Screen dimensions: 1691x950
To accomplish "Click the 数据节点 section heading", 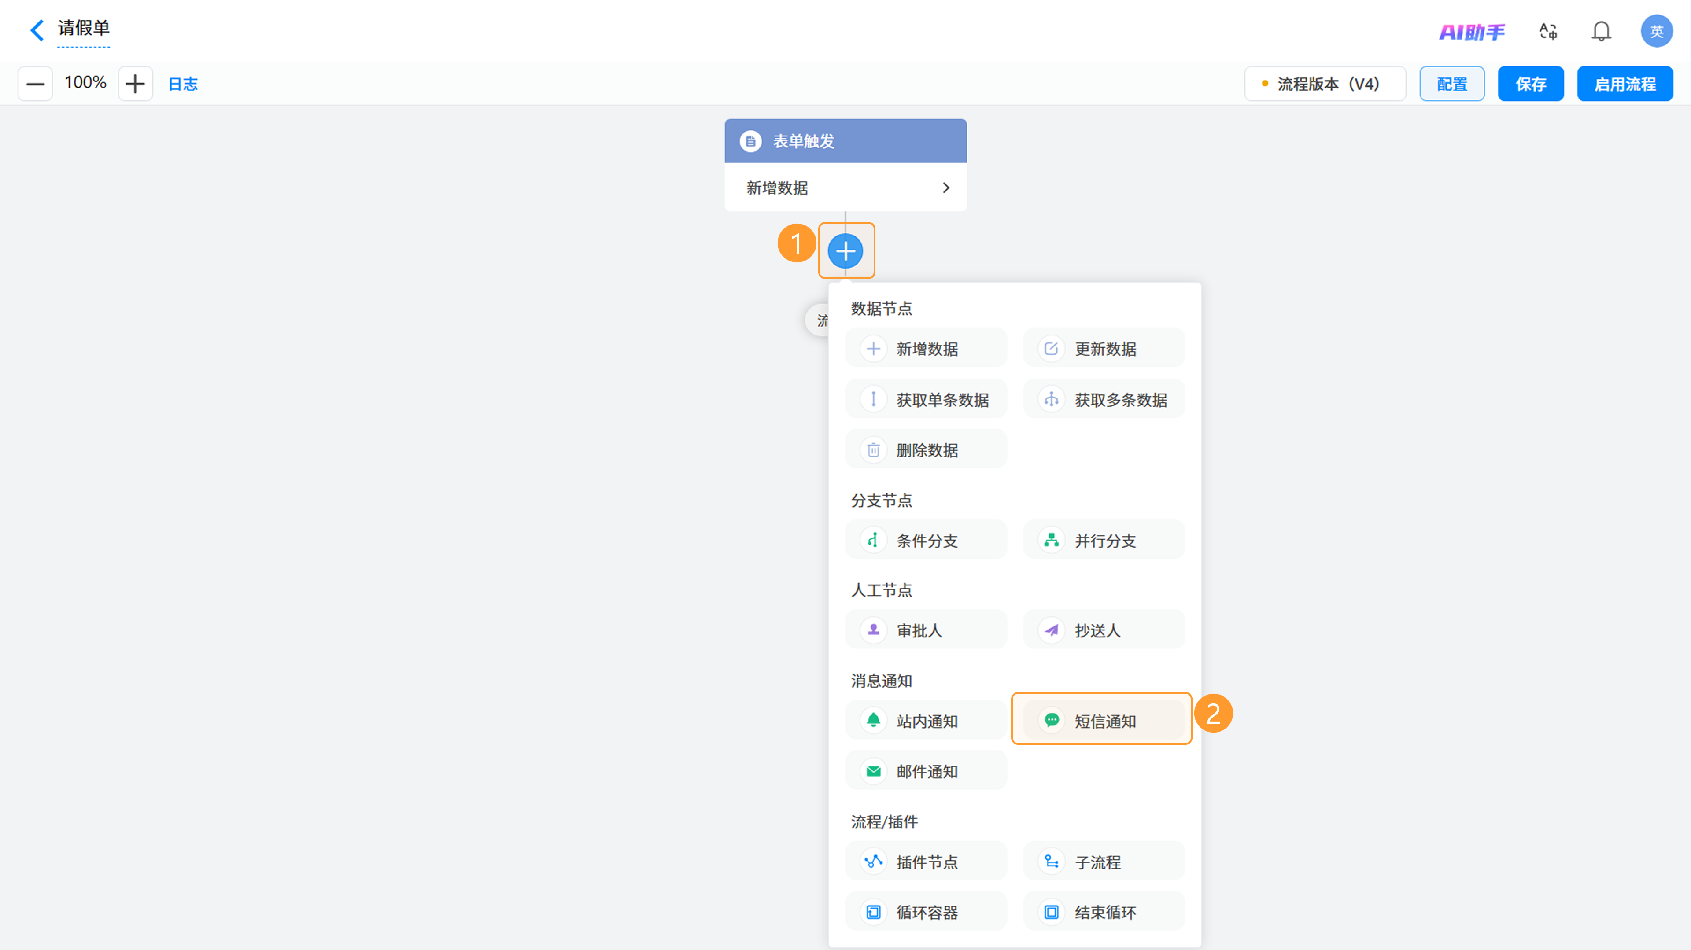I will pyautogui.click(x=881, y=308).
